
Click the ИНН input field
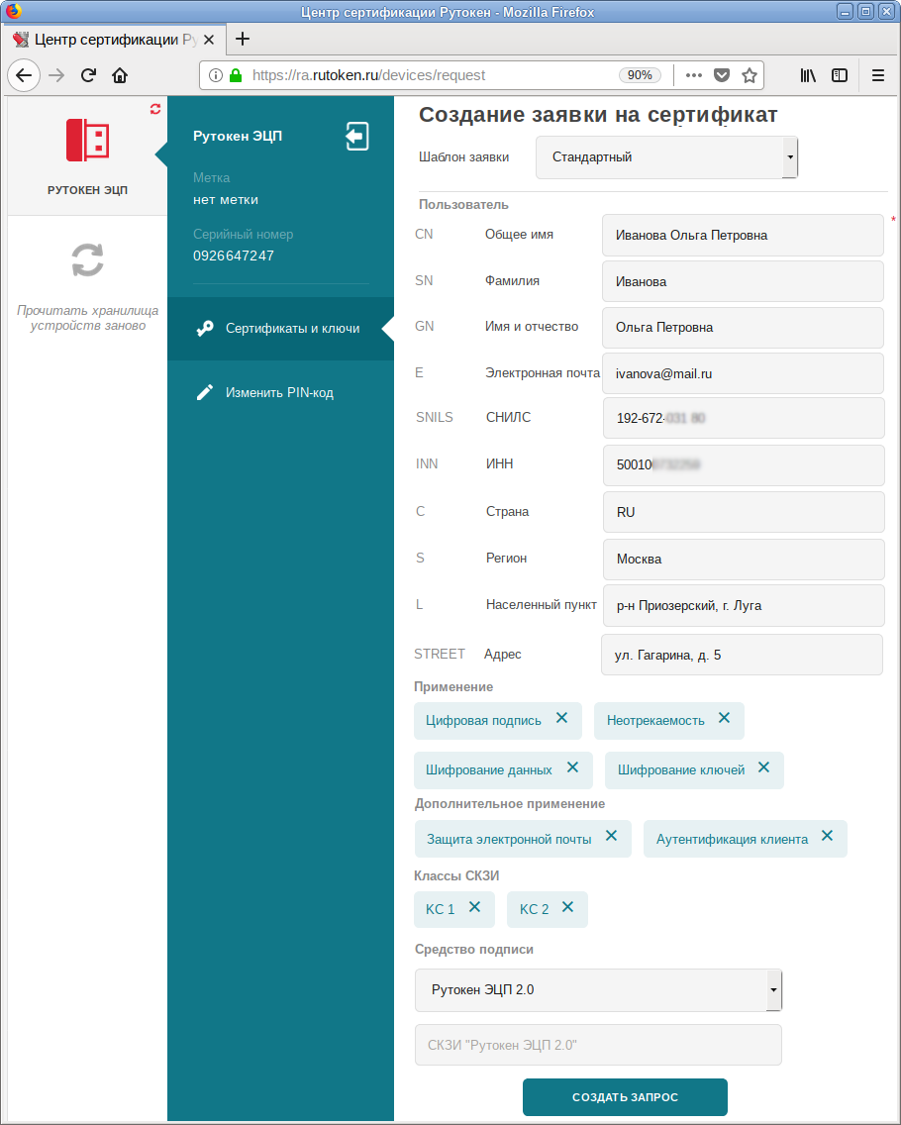click(744, 464)
